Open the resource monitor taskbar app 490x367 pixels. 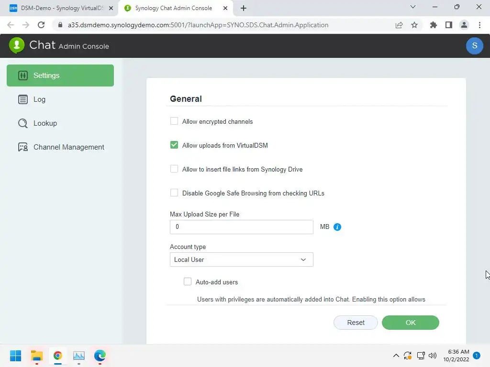click(79, 356)
